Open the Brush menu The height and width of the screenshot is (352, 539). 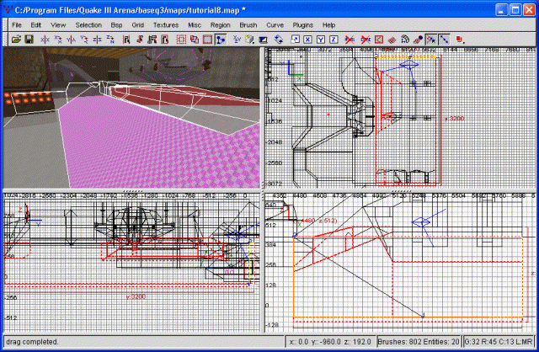pos(248,25)
